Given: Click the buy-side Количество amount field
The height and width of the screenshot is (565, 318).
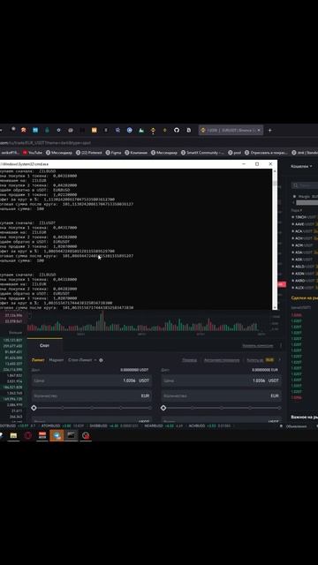Looking at the screenshot, I should 92,395.
